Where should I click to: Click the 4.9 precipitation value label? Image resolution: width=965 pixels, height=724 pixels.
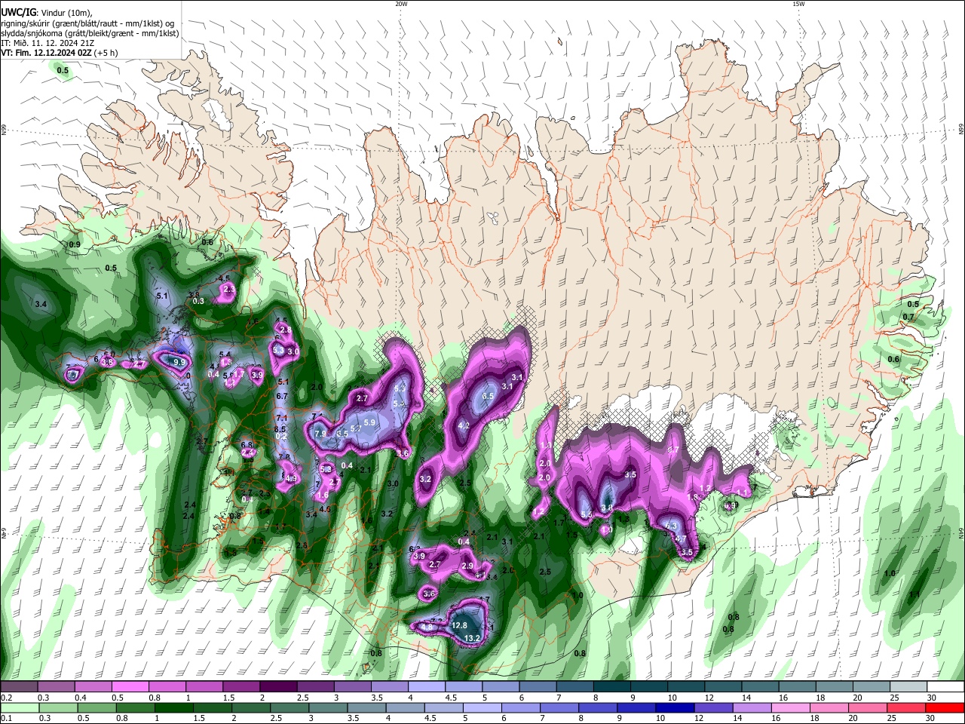291,478
